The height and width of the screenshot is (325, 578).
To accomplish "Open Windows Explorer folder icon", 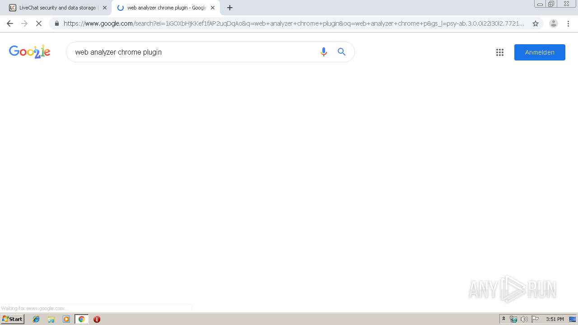I will [51, 319].
